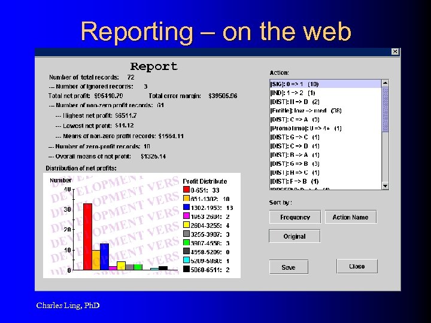The width and height of the screenshot is (431, 323).
Task: Select the [DIST]: H => C (1) row
Action: tap(326, 172)
